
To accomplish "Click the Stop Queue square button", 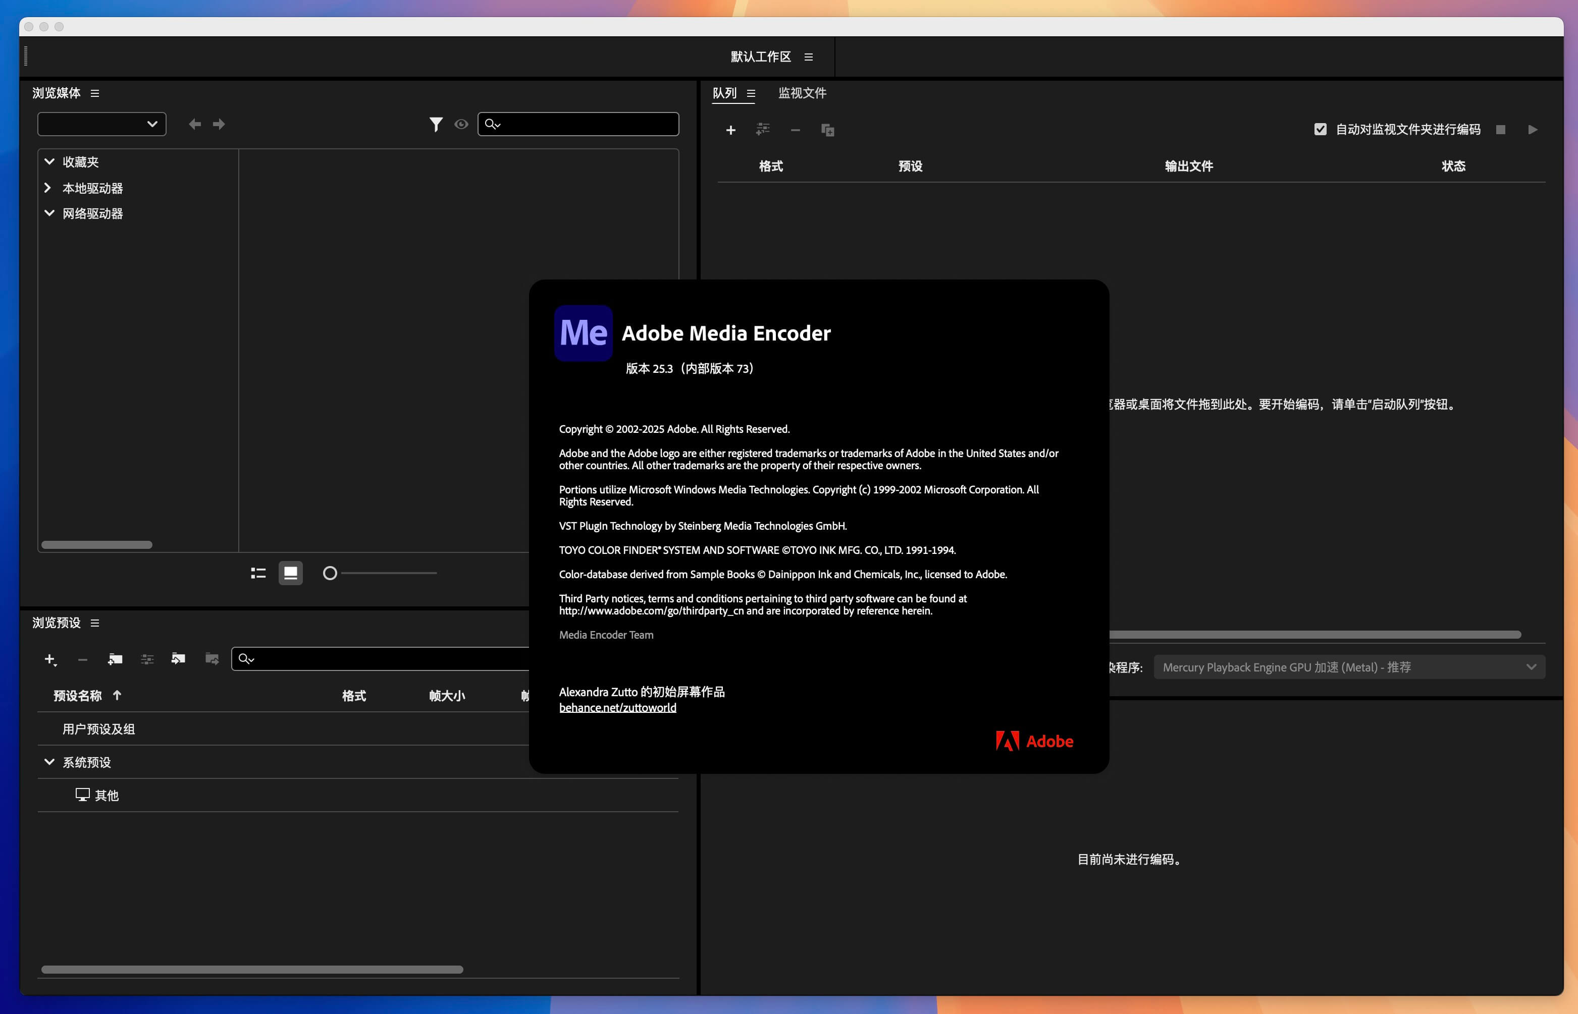I will [1500, 130].
